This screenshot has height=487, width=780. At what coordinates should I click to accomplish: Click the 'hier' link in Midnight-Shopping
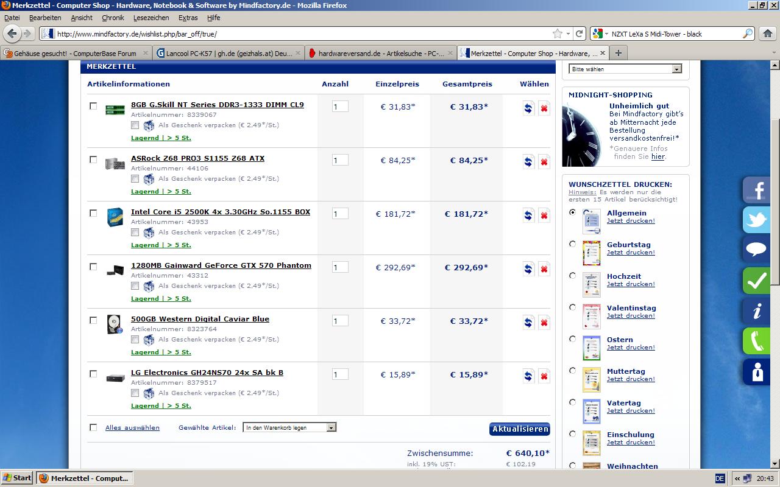(658, 156)
